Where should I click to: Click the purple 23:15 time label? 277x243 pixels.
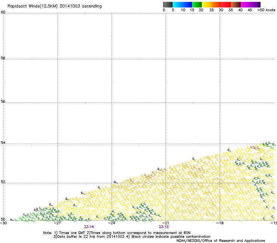point(164,227)
